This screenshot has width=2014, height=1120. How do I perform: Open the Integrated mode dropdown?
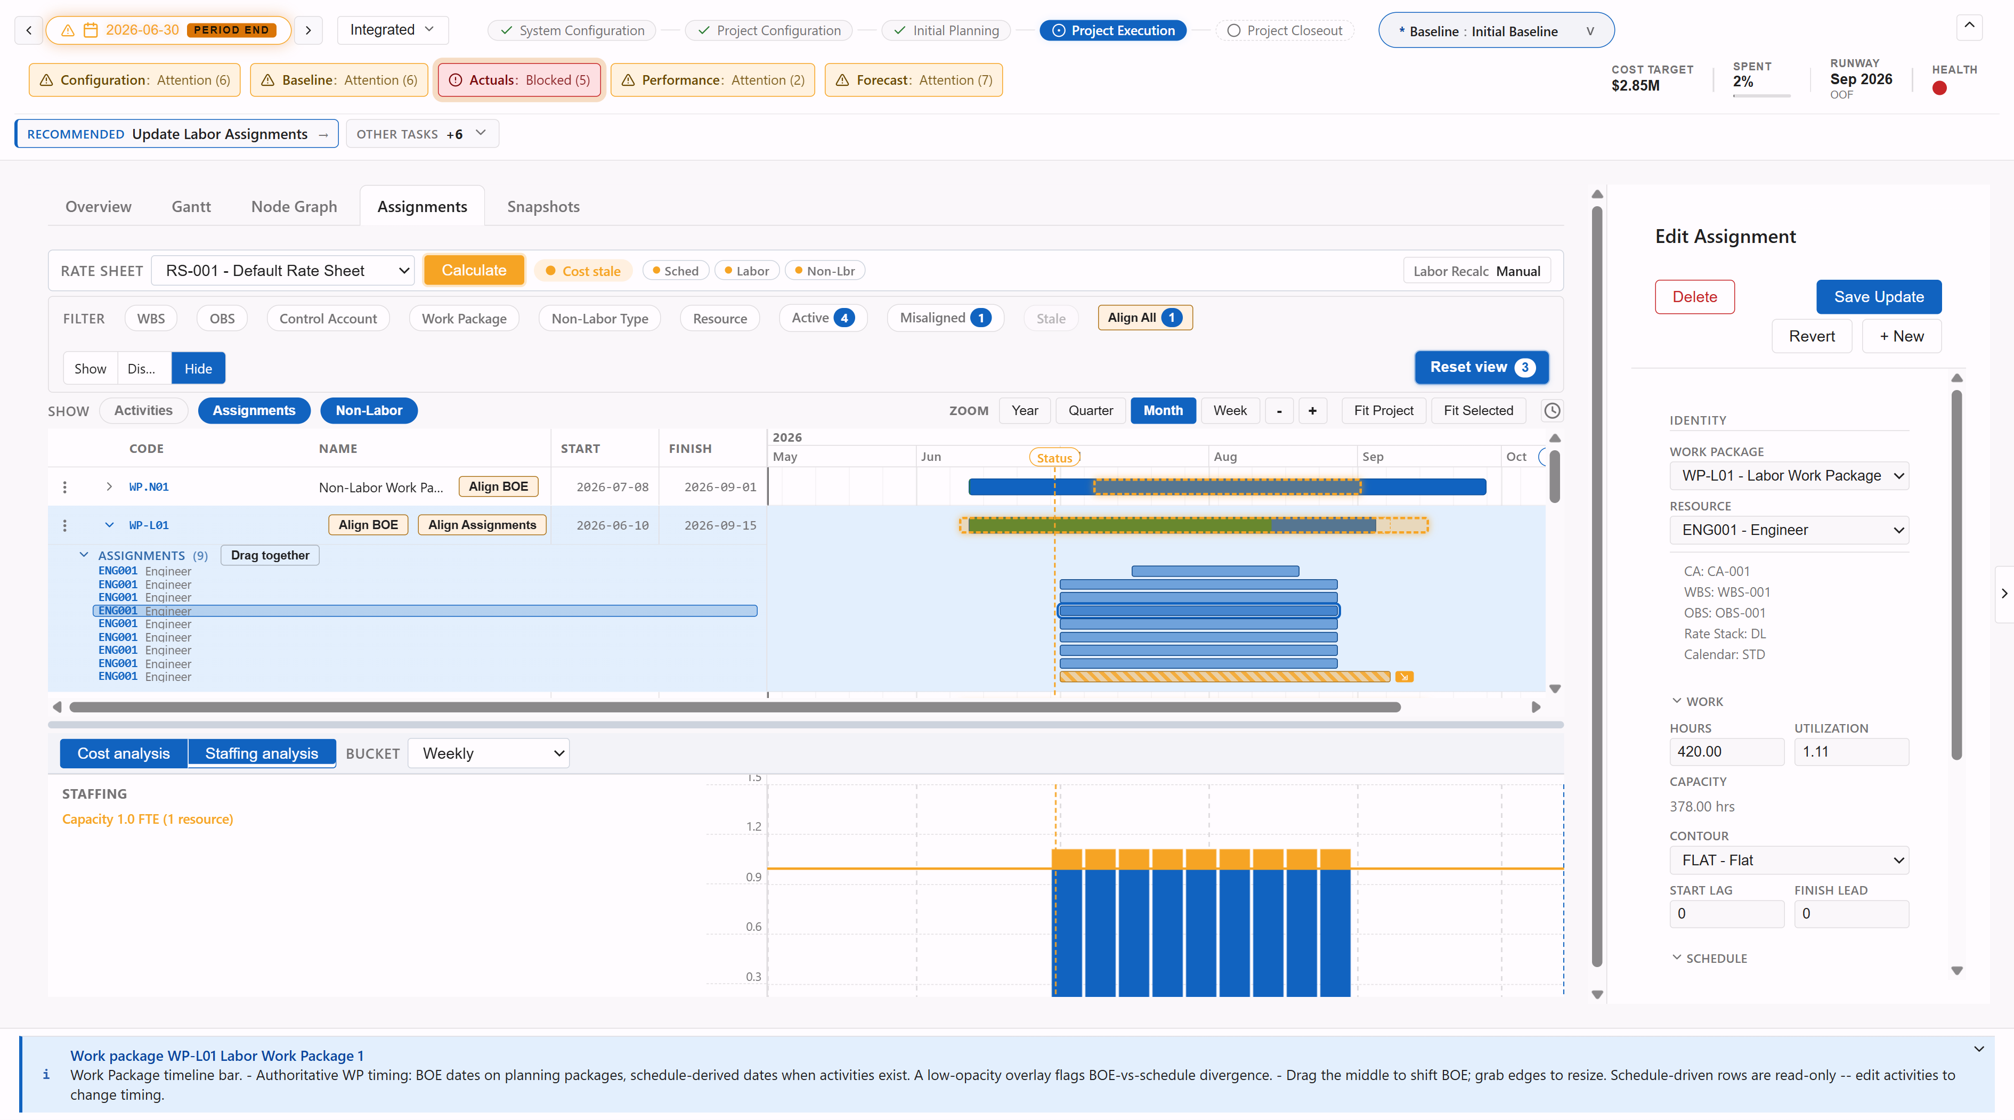393,30
